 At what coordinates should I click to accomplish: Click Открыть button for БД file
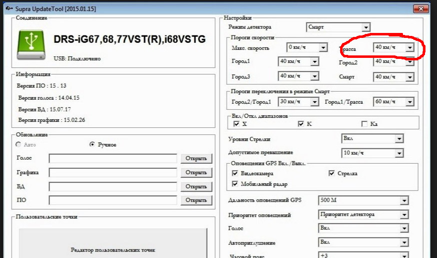tap(196, 187)
